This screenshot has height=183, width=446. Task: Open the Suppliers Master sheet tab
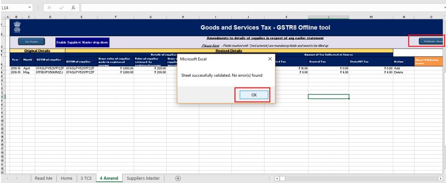143,178
